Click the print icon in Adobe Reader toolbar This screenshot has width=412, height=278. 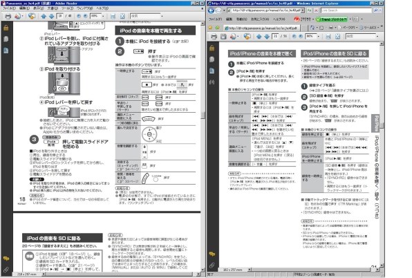(8, 17)
